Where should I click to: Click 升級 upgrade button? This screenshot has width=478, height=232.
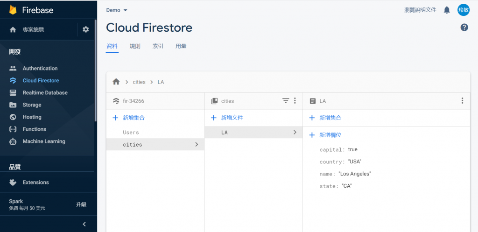click(81, 204)
